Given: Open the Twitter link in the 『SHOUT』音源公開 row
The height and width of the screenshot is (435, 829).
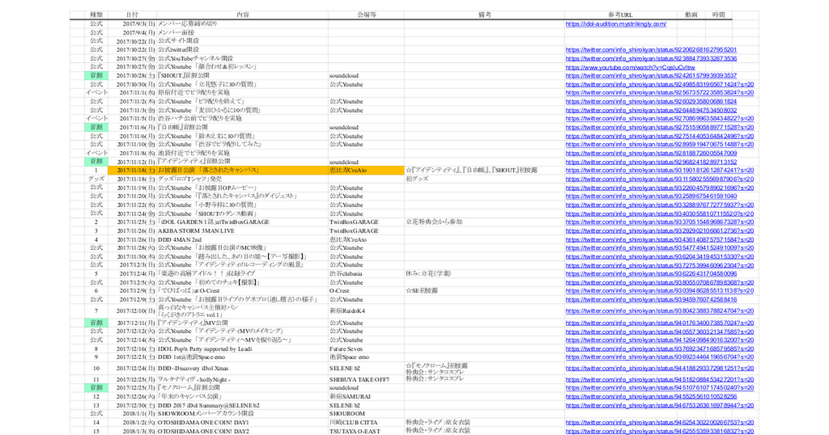Looking at the screenshot, I should 651,75.
